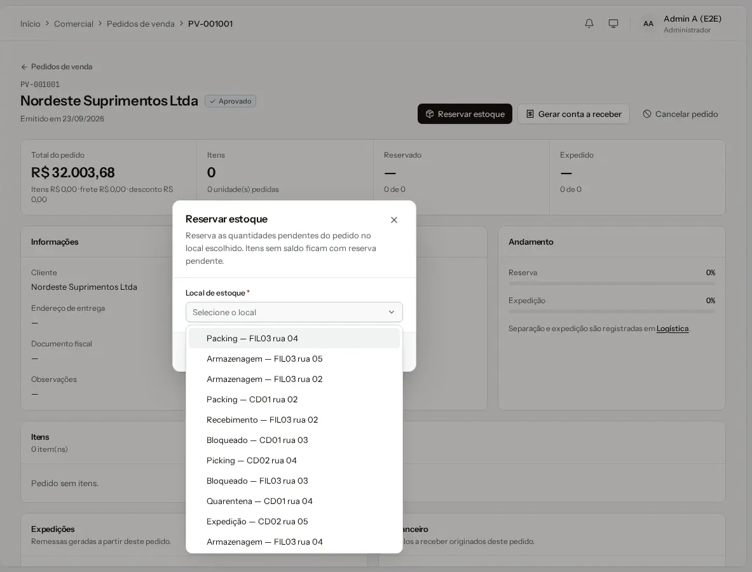Pick Packing — CD01 rua 02

point(294,399)
